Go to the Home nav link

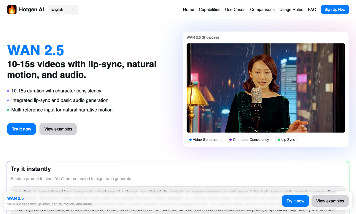click(x=188, y=10)
